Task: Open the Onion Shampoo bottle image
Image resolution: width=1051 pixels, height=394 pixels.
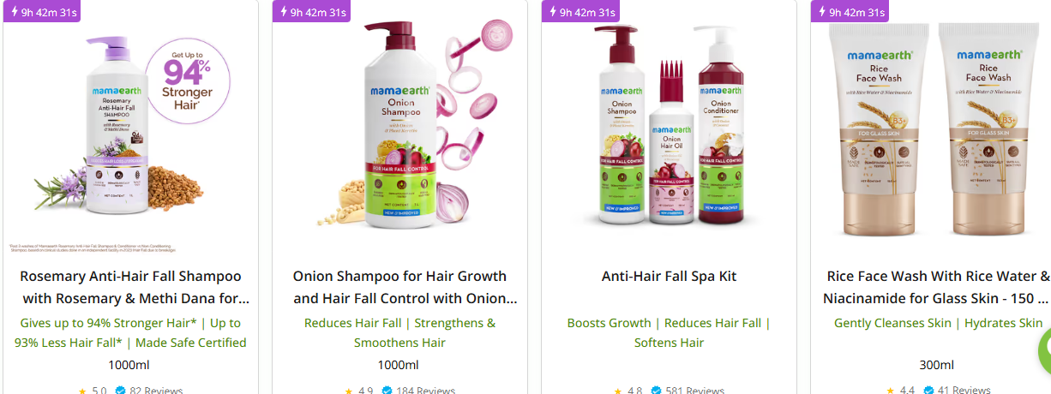Action: point(399,128)
